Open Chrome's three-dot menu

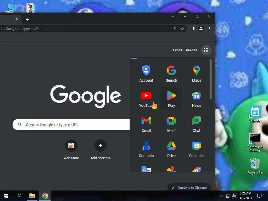(209, 29)
